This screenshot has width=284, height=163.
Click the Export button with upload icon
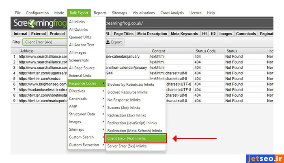pyautogui.click(x=114, y=42)
